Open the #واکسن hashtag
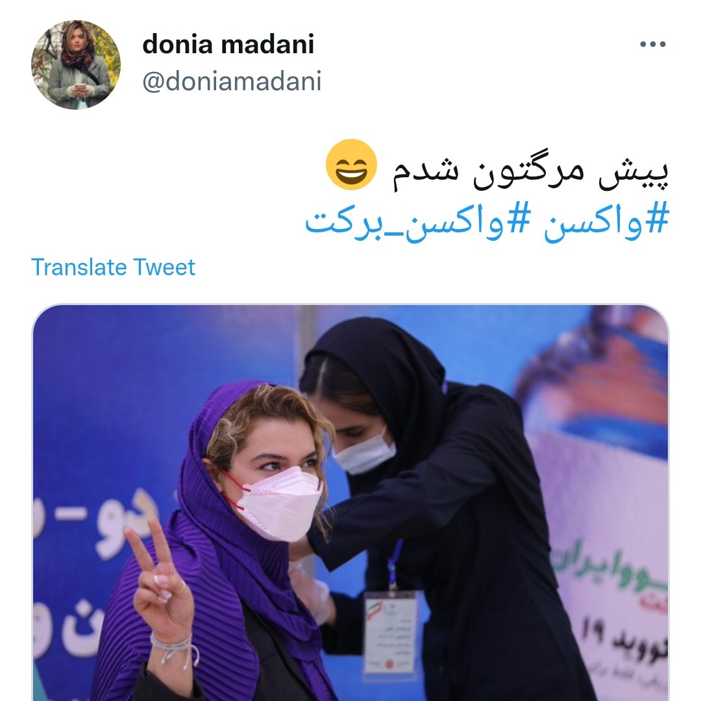Screen dimensions: 701x701 coord(606,222)
